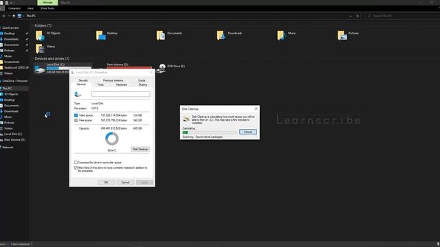The image size is (440, 247).
Task: Click the '124 GB' used space value
Action: click(x=137, y=115)
